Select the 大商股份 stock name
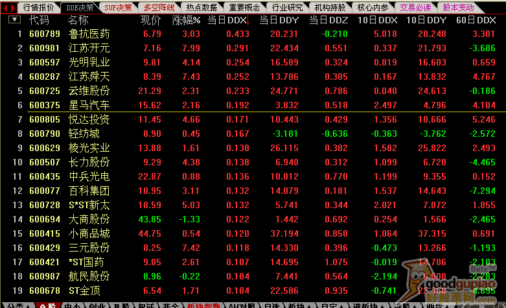 pos(89,219)
